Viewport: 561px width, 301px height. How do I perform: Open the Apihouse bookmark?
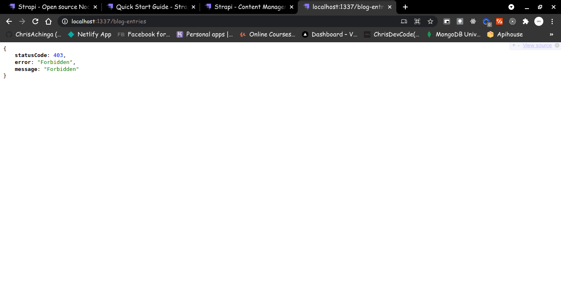[505, 34]
